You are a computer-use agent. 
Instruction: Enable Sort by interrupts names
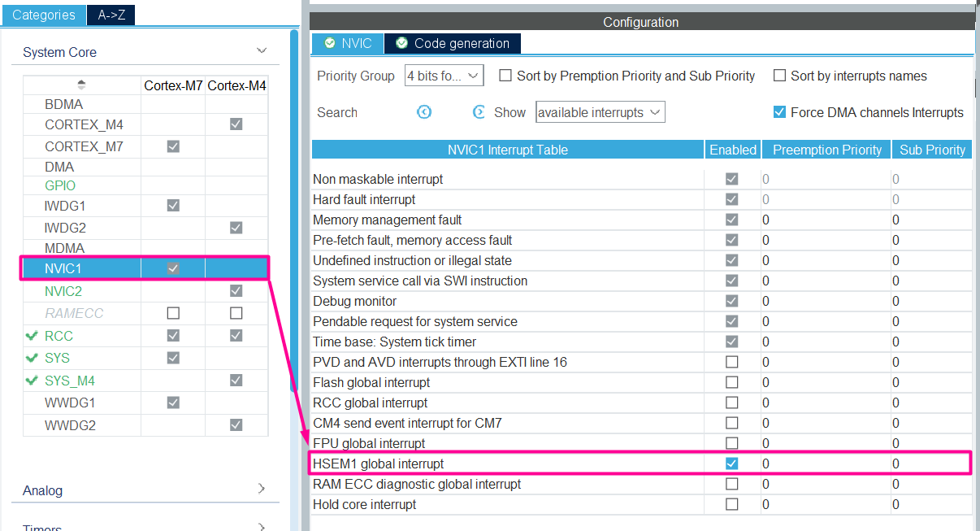click(780, 76)
